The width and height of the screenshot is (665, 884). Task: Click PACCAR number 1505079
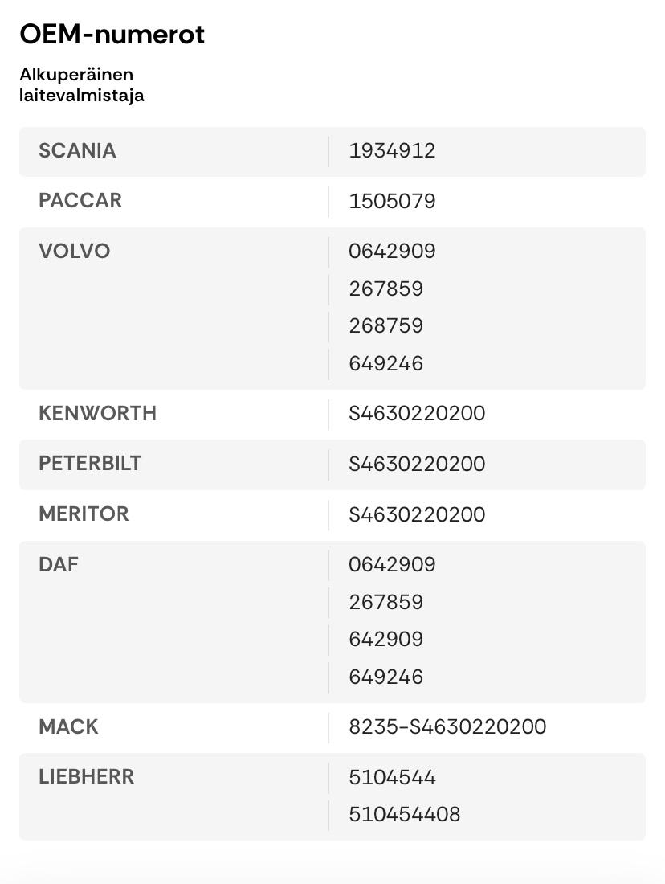pyautogui.click(x=392, y=202)
